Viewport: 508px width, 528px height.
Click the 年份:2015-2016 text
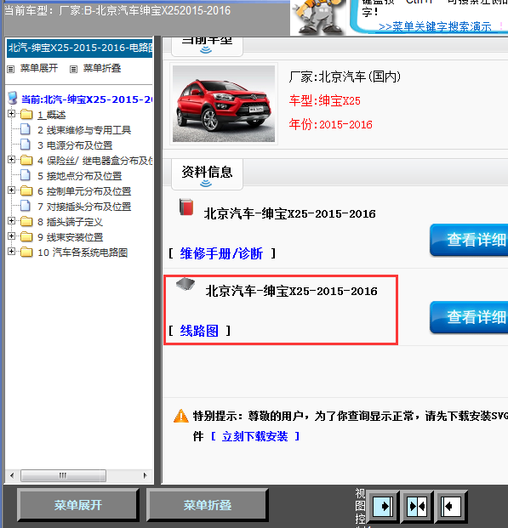point(331,125)
